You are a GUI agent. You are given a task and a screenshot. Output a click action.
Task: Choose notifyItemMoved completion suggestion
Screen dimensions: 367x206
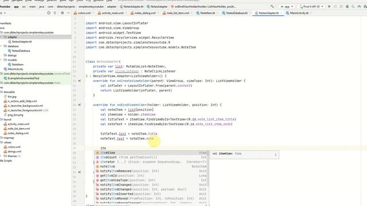pos(151,199)
